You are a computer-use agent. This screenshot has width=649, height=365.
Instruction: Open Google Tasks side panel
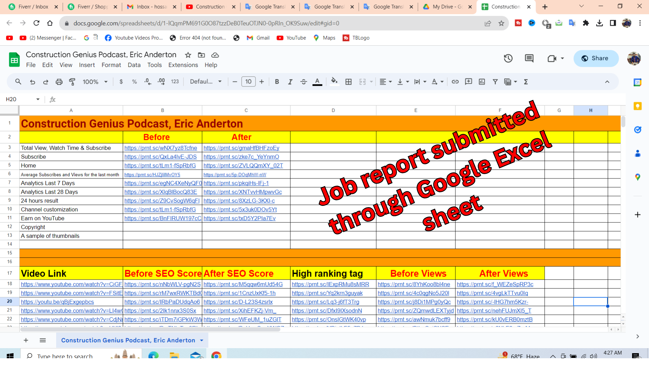(x=638, y=130)
